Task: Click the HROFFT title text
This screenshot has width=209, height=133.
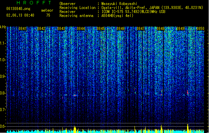Action: [34, 3]
